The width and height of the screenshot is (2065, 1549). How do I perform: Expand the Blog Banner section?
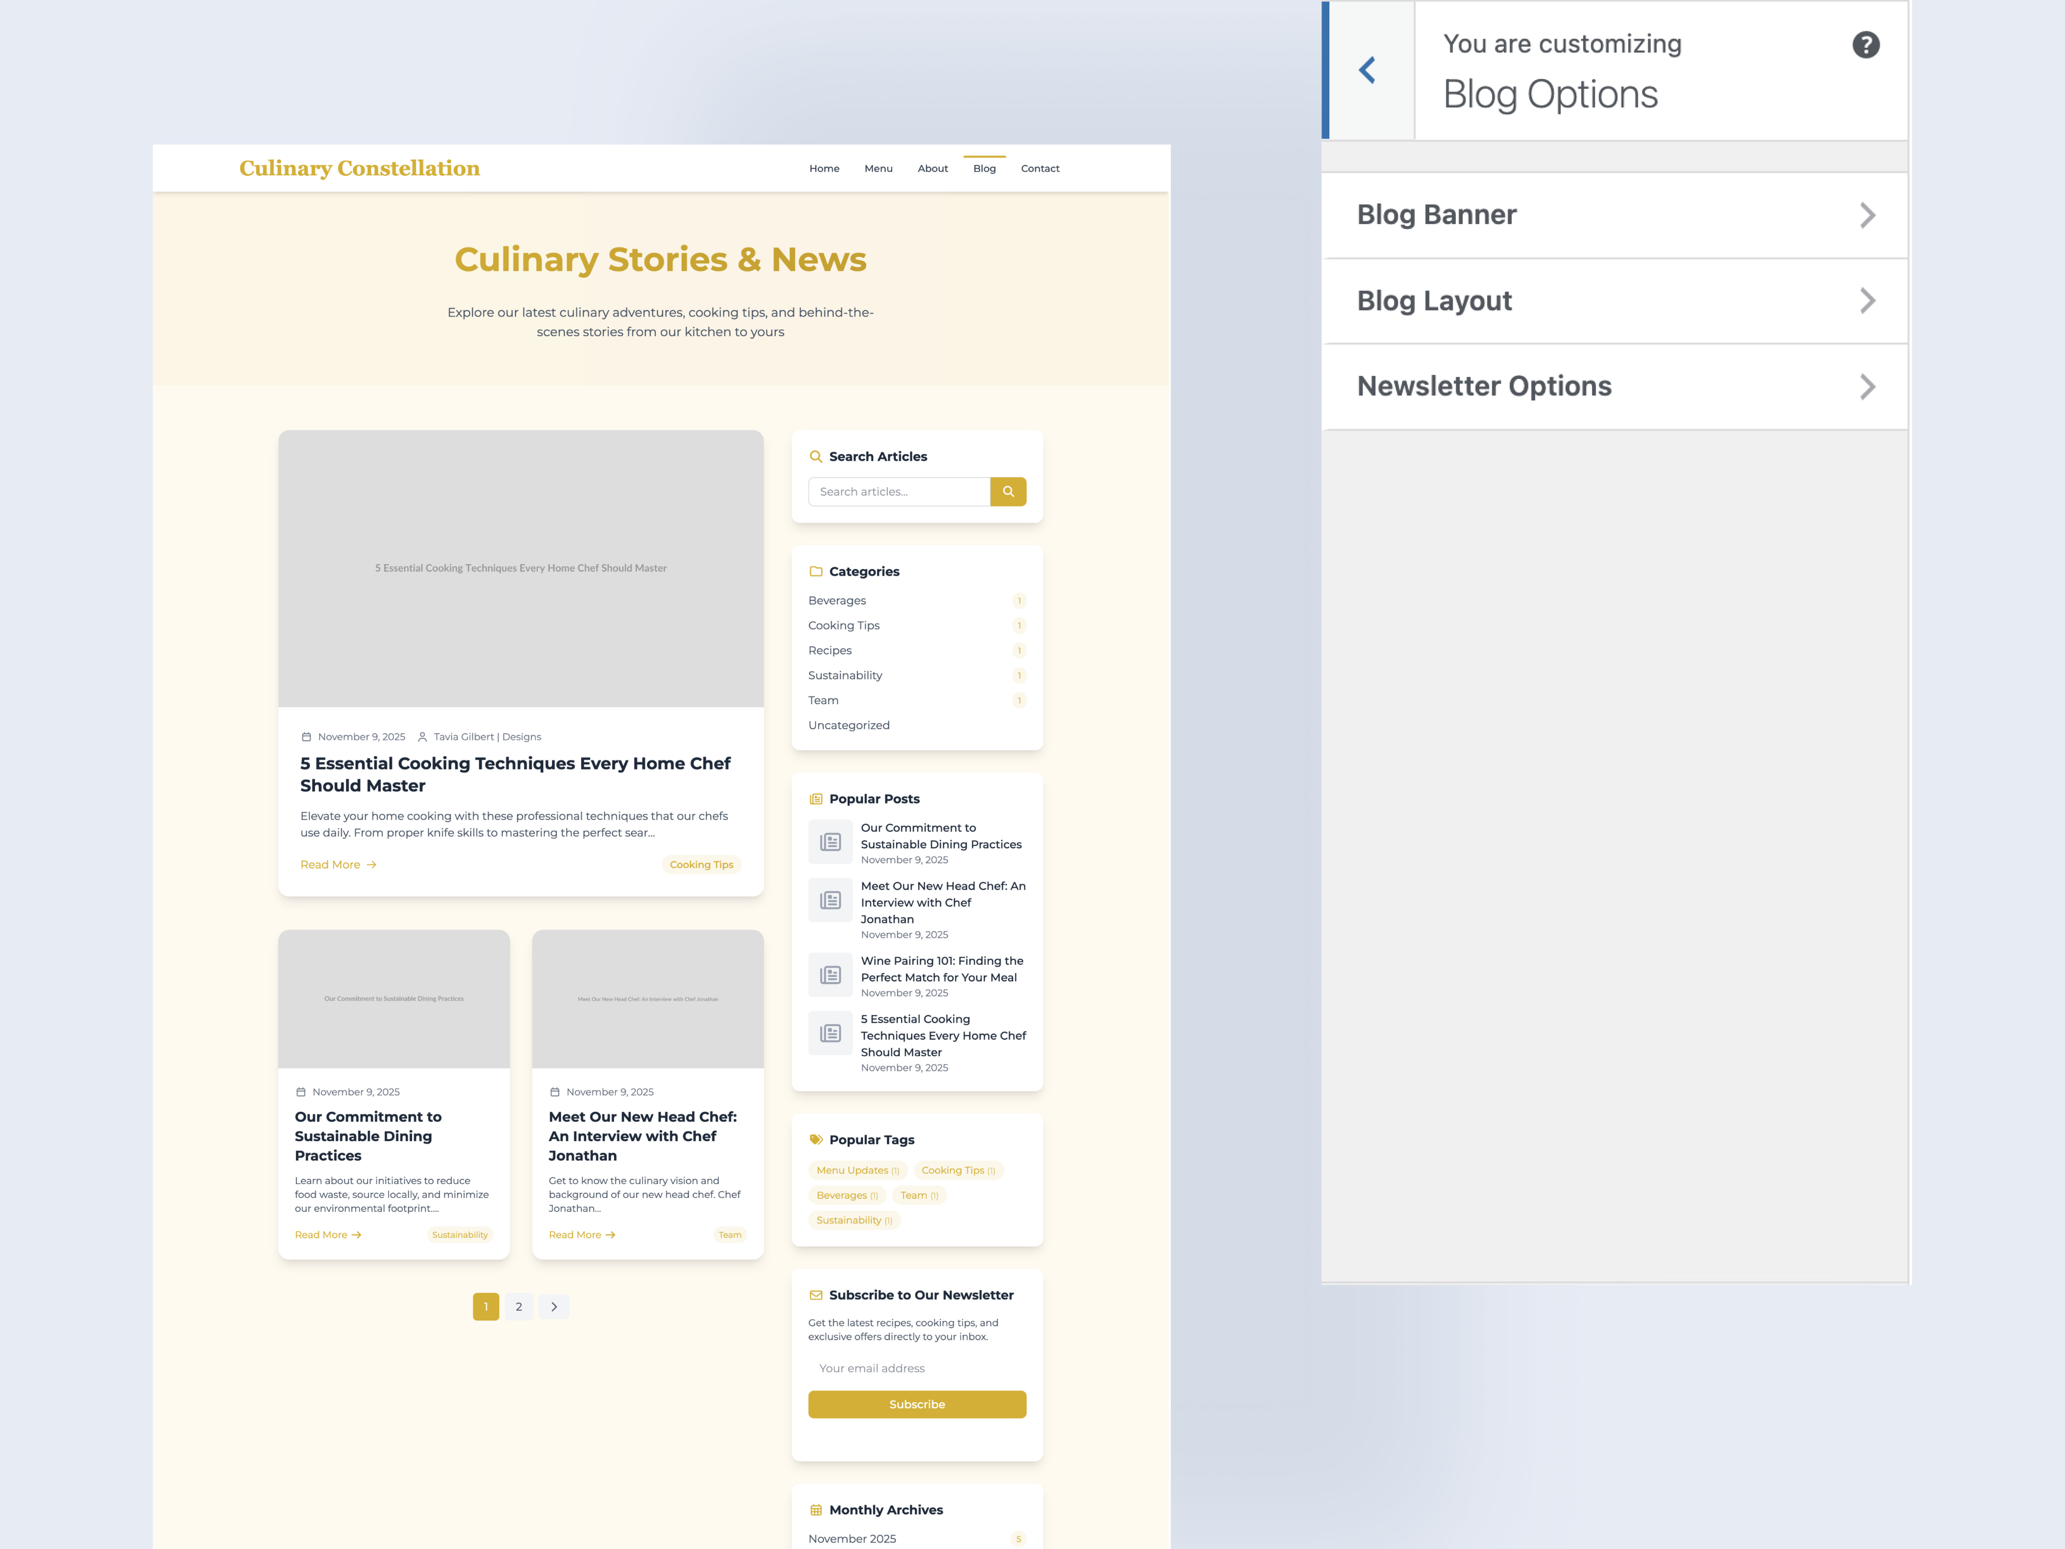[1615, 215]
